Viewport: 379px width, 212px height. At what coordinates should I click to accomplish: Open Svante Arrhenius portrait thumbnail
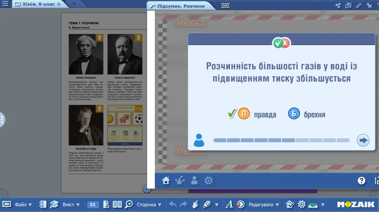point(125,54)
